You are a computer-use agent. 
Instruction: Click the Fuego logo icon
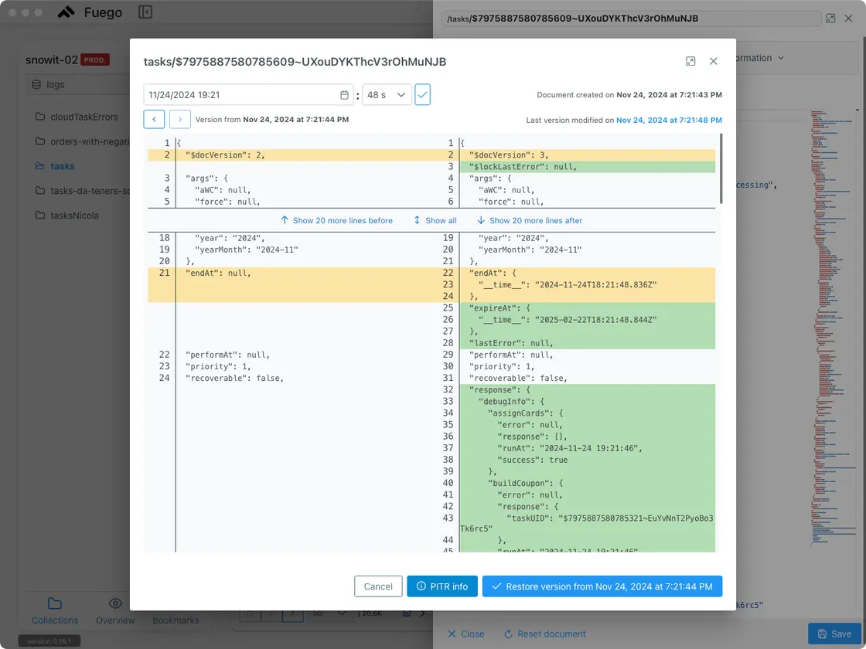pos(66,12)
